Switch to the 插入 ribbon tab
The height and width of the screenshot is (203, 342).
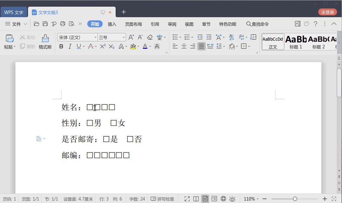[112, 24]
